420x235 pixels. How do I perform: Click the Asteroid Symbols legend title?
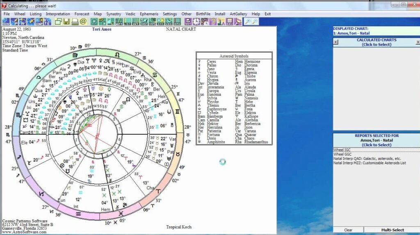(234, 56)
